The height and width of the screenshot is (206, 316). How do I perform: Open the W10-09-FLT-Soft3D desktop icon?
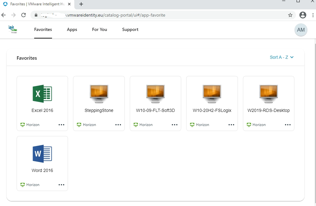pos(155,93)
